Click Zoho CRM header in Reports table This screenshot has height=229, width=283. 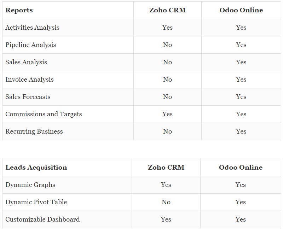167,10
